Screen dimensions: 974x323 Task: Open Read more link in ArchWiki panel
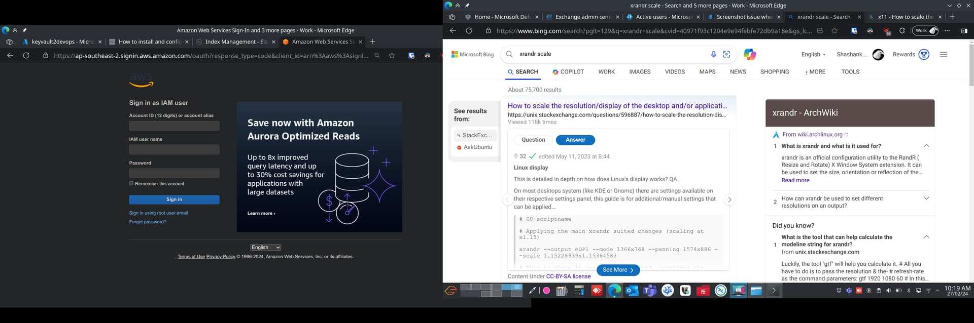(795, 180)
